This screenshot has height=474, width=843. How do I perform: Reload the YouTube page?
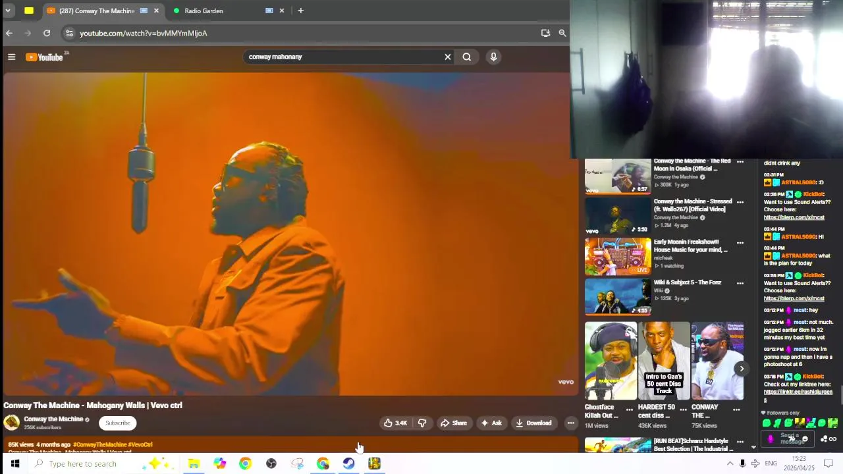[x=47, y=33]
